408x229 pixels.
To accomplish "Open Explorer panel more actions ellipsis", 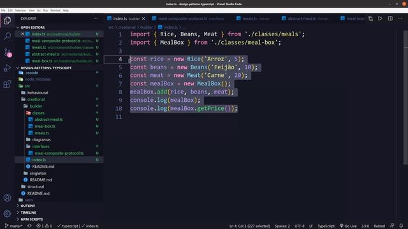I will [96, 18].
